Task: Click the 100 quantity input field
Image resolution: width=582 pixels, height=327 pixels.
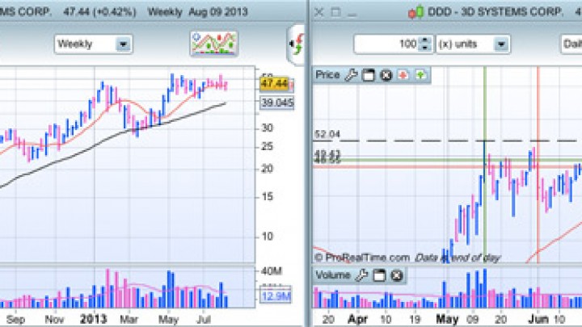Action: (386, 44)
